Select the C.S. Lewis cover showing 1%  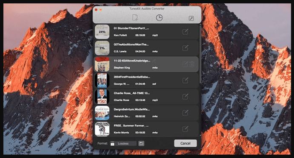(x=102, y=48)
